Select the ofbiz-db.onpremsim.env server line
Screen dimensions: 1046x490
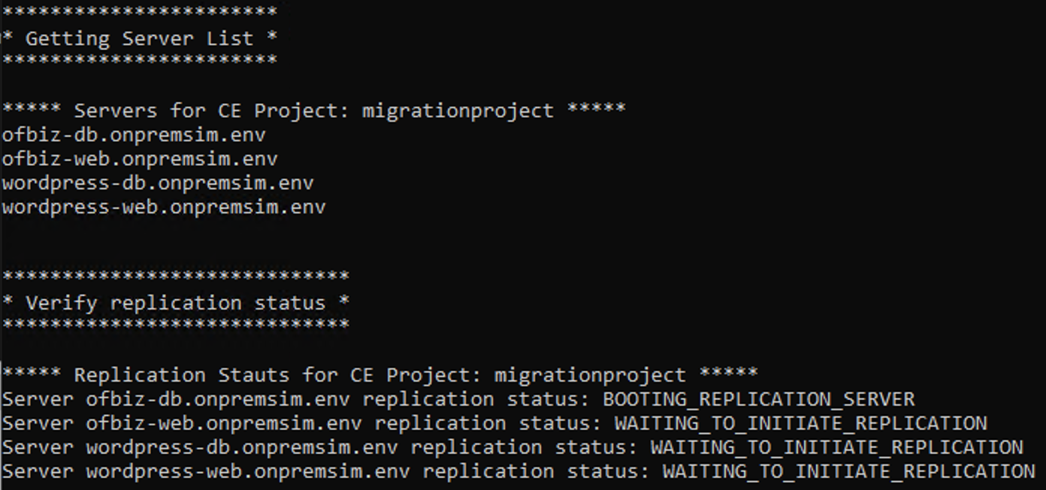(134, 135)
